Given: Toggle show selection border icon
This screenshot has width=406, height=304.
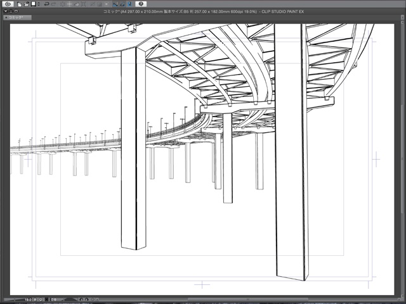Looking at the screenshot, I should click(107, 4).
